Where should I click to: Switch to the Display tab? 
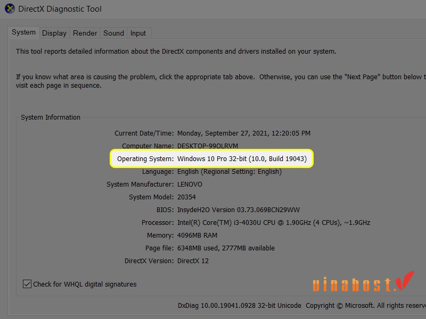(x=54, y=33)
